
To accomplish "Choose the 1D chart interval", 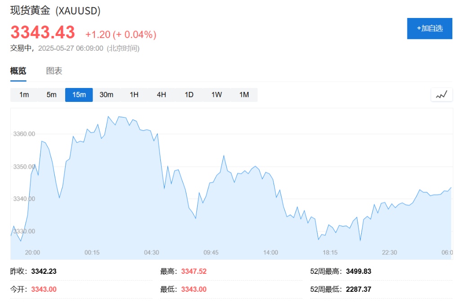I will (x=189, y=95).
